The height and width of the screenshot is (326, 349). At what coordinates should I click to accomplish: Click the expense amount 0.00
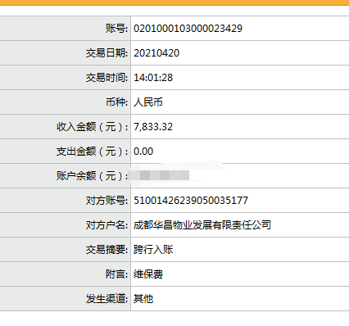point(143,152)
